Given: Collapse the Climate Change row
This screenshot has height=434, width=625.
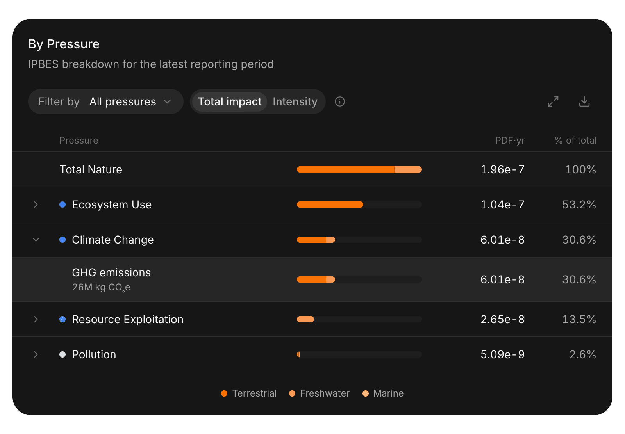Looking at the screenshot, I should point(36,240).
